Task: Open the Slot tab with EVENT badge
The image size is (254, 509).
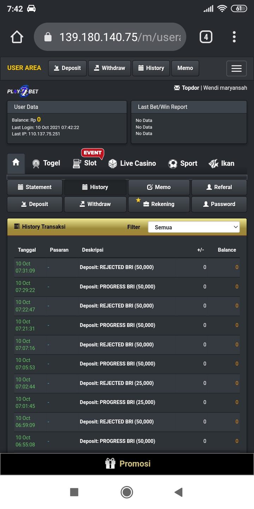Action: pyautogui.click(x=85, y=163)
